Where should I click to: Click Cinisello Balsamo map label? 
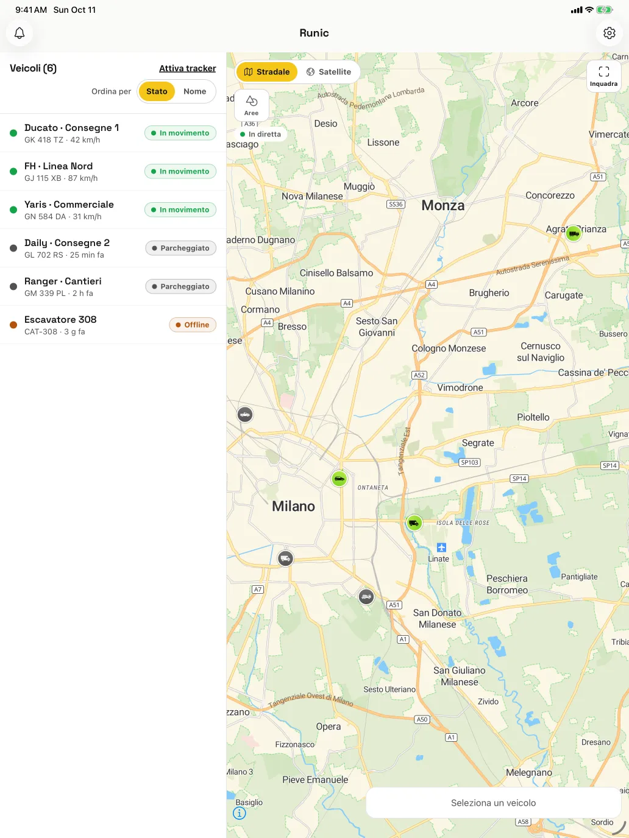pyautogui.click(x=336, y=273)
